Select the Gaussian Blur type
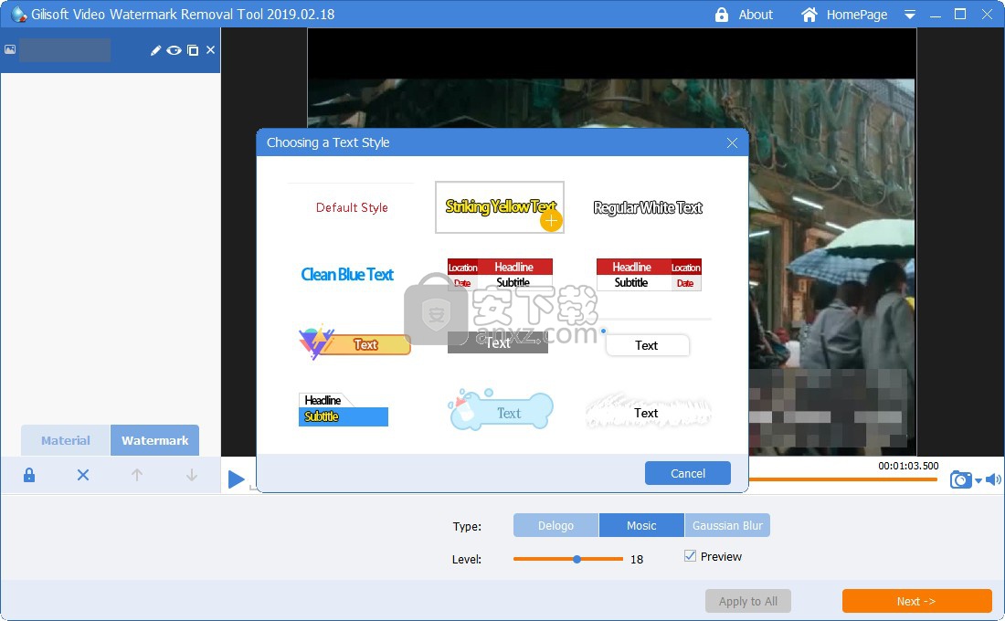Viewport: 1005px width, 621px height. (x=727, y=525)
